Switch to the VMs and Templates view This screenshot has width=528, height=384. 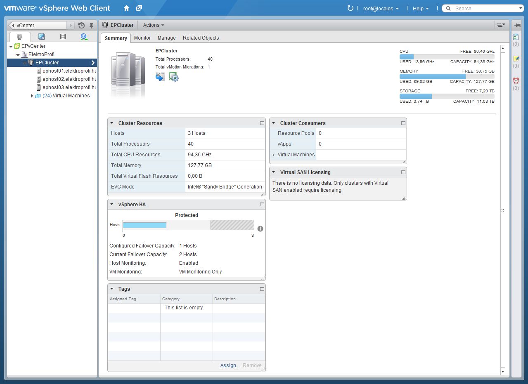point(41,37)
